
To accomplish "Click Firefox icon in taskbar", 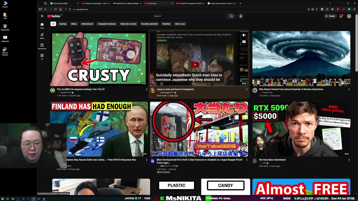I will tap(34, 199).
